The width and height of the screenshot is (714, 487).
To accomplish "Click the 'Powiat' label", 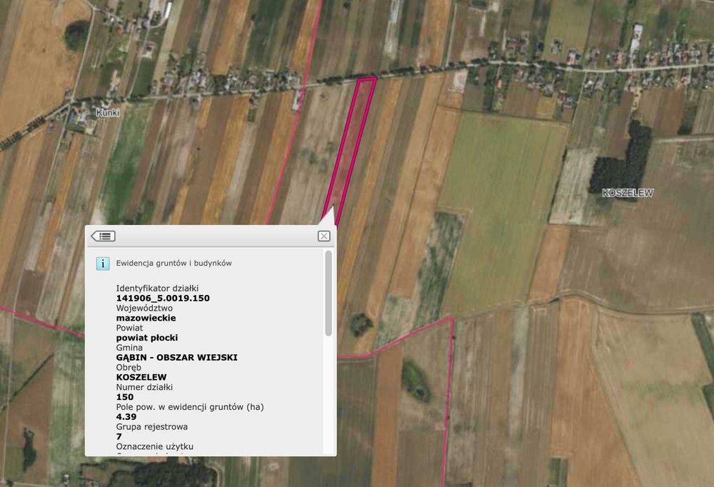I will pos(129,328).
